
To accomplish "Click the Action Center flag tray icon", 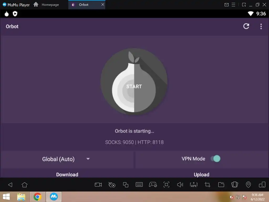I will coord(244,197).
